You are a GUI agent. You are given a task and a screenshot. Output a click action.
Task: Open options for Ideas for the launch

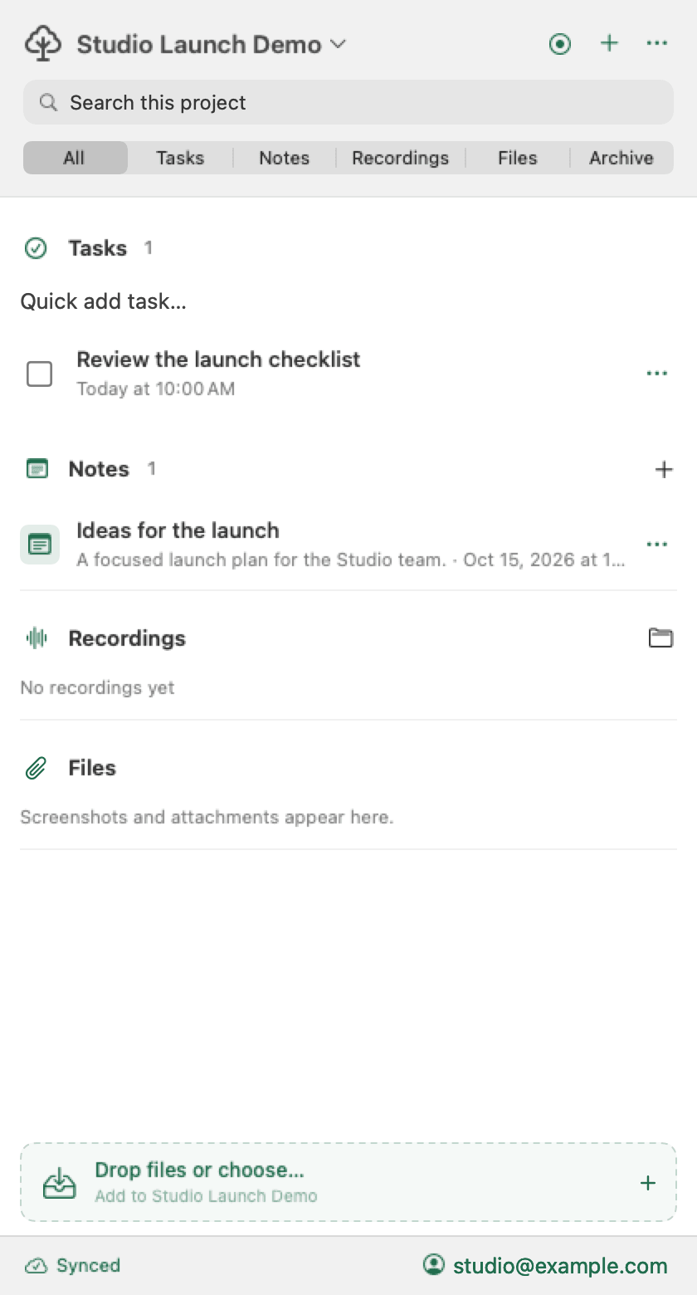[656, 545]
